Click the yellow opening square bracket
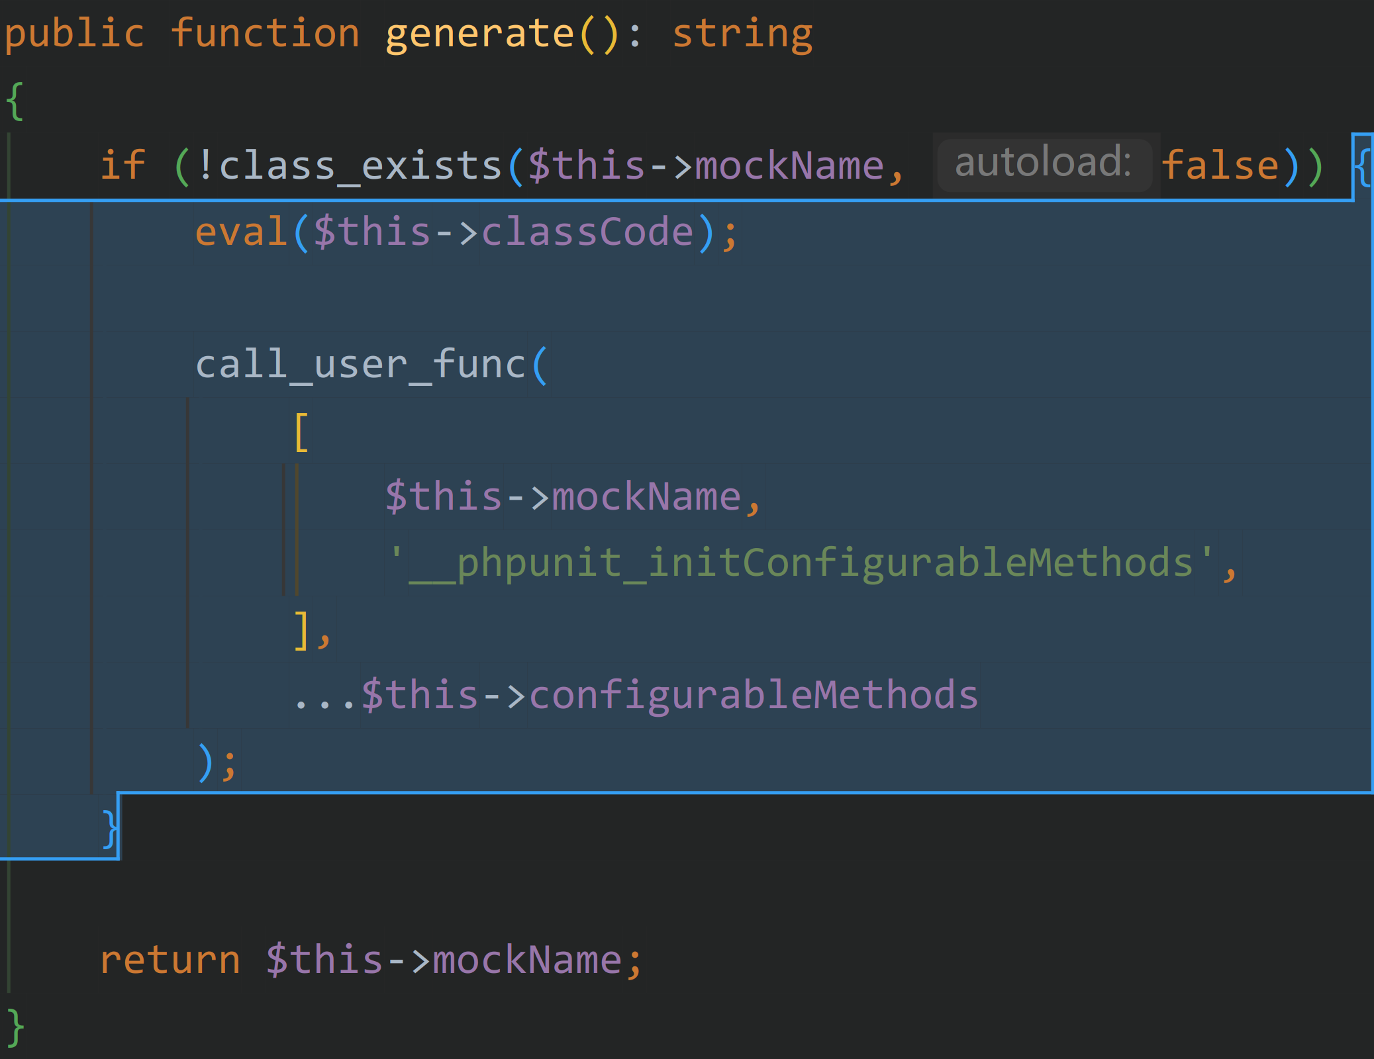The width and height of the screenshot is (1374, 1059). tap(301, 432)
